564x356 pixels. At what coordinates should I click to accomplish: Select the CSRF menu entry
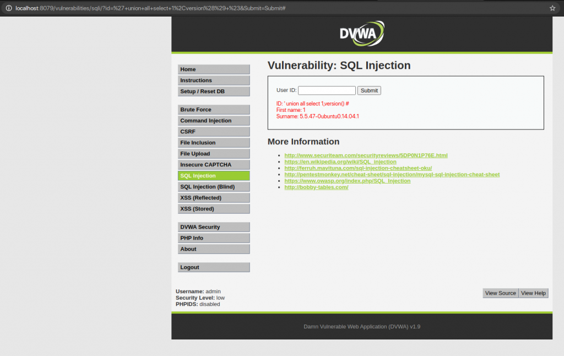[214, 131]
